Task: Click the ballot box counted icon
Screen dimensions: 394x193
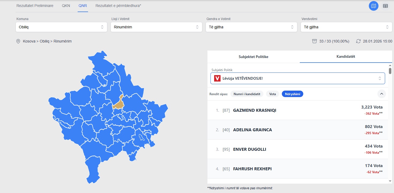Action: point(315,41)
